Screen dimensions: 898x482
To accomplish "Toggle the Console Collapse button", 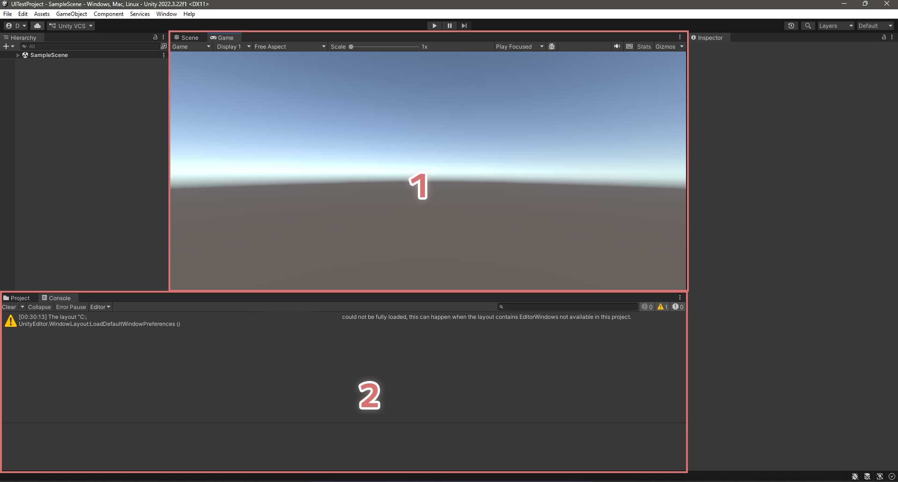I will point(39,307).
